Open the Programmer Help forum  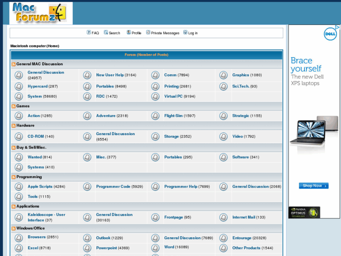point(181,186)
